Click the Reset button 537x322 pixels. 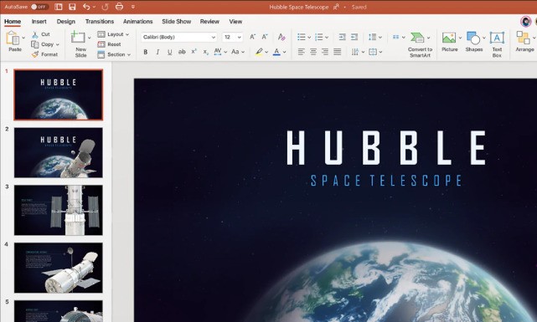[109, 44]
